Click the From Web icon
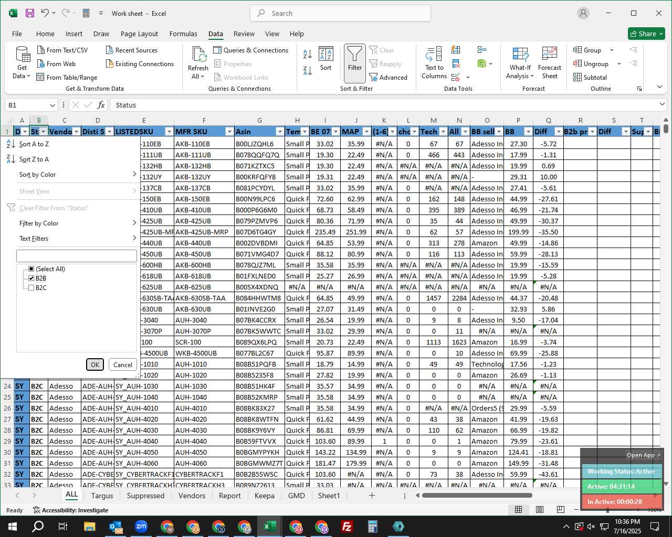The width and height of the screenshot is (672, 537). pos(41,63)
